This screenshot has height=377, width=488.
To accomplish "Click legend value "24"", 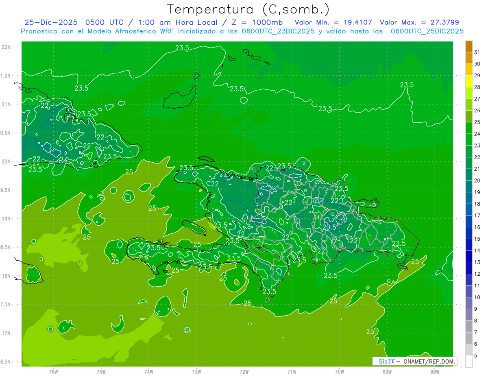I will [477, 134].
